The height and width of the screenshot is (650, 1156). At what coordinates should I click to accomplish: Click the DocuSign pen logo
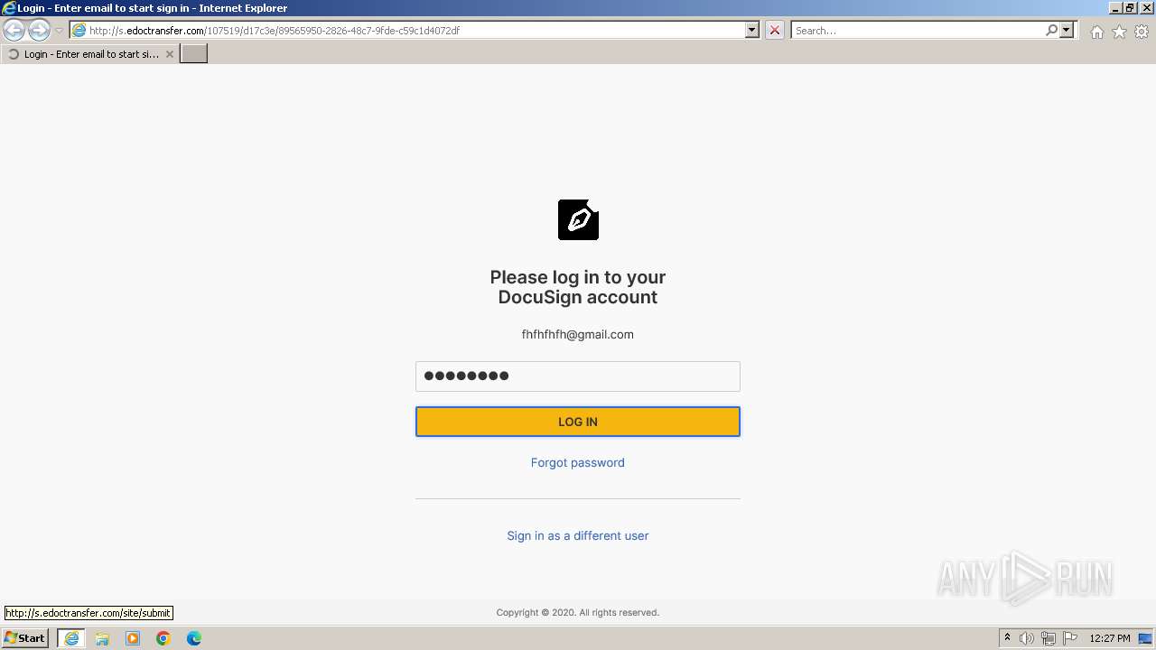coord(578,219)
